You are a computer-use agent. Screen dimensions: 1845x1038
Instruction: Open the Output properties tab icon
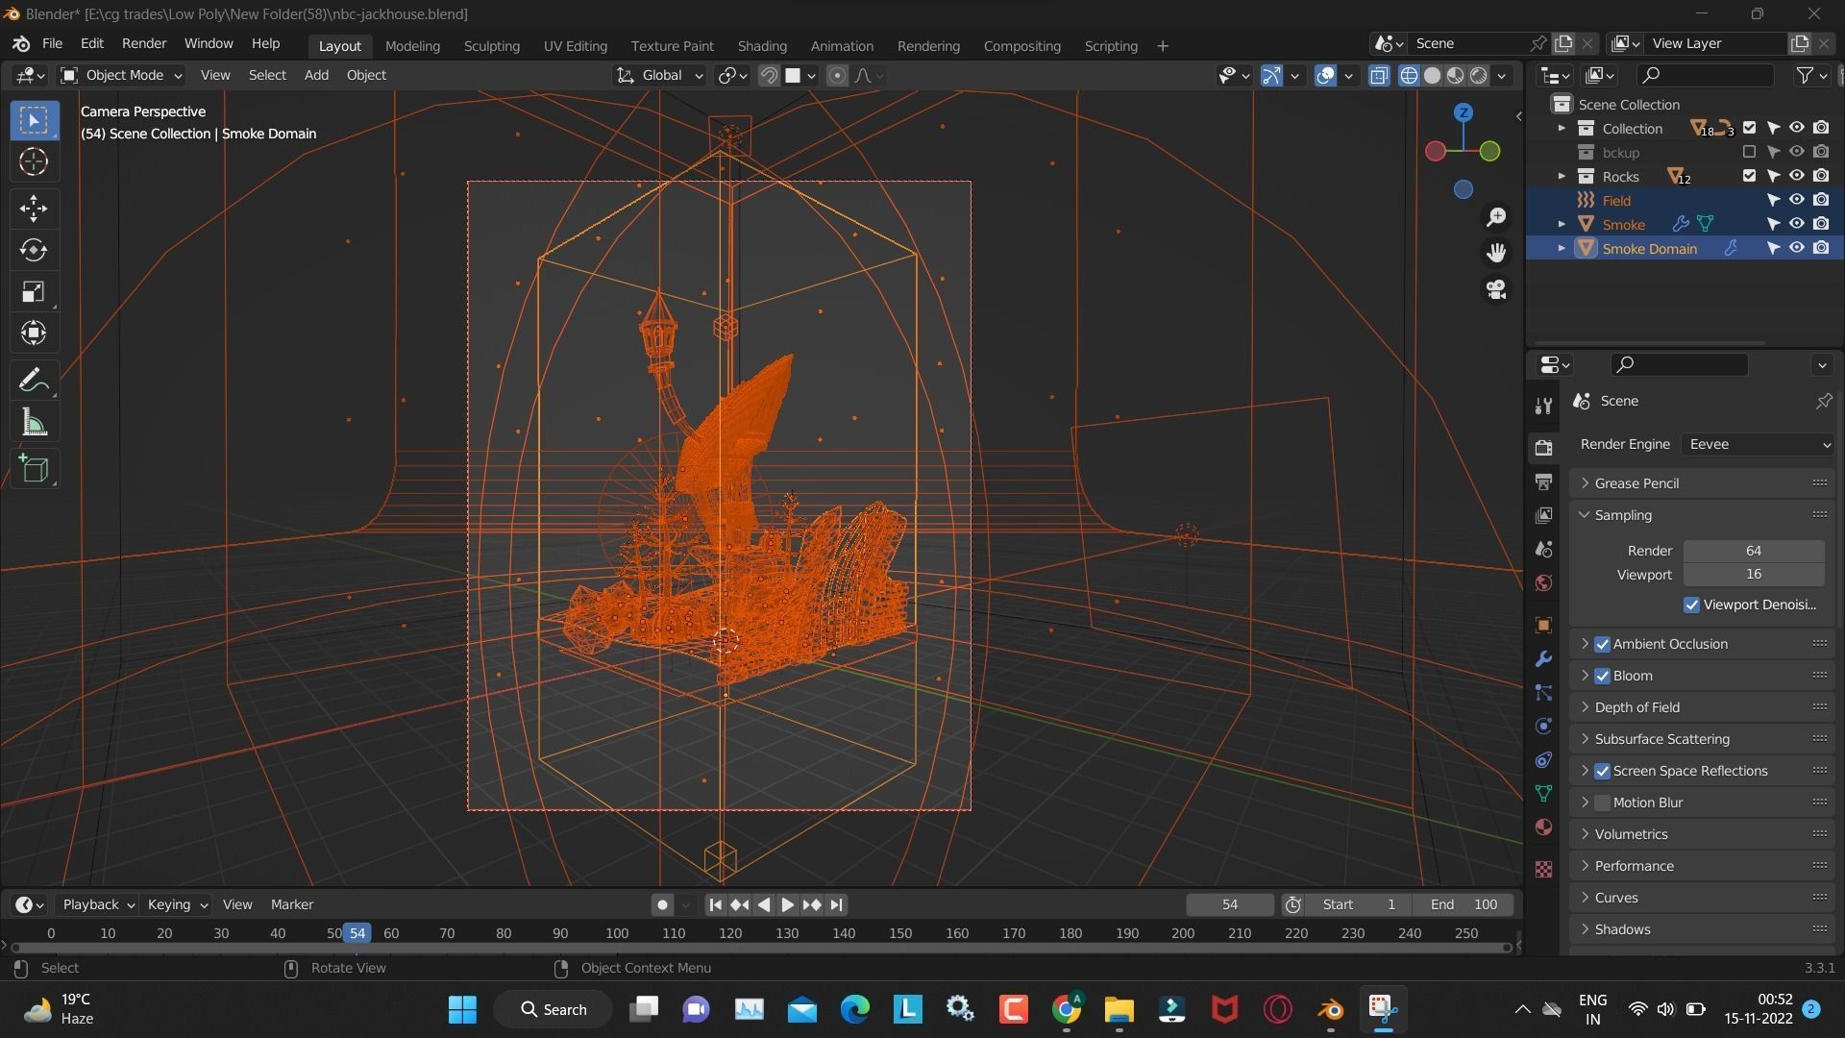pos(1543,482)
